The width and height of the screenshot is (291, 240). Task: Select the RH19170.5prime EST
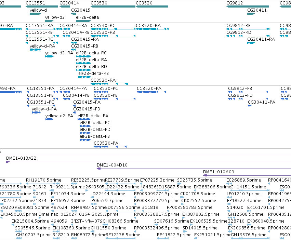tap(43, 184)
